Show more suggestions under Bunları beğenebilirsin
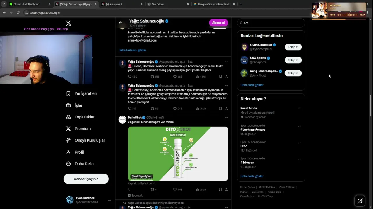This screenshot has width=373, height=209. [x=252, y=85]
